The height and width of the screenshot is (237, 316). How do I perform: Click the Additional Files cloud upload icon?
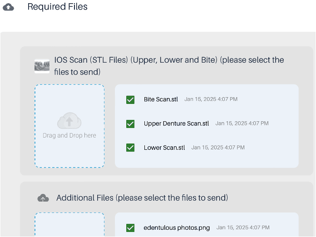[x=43, y=198]
